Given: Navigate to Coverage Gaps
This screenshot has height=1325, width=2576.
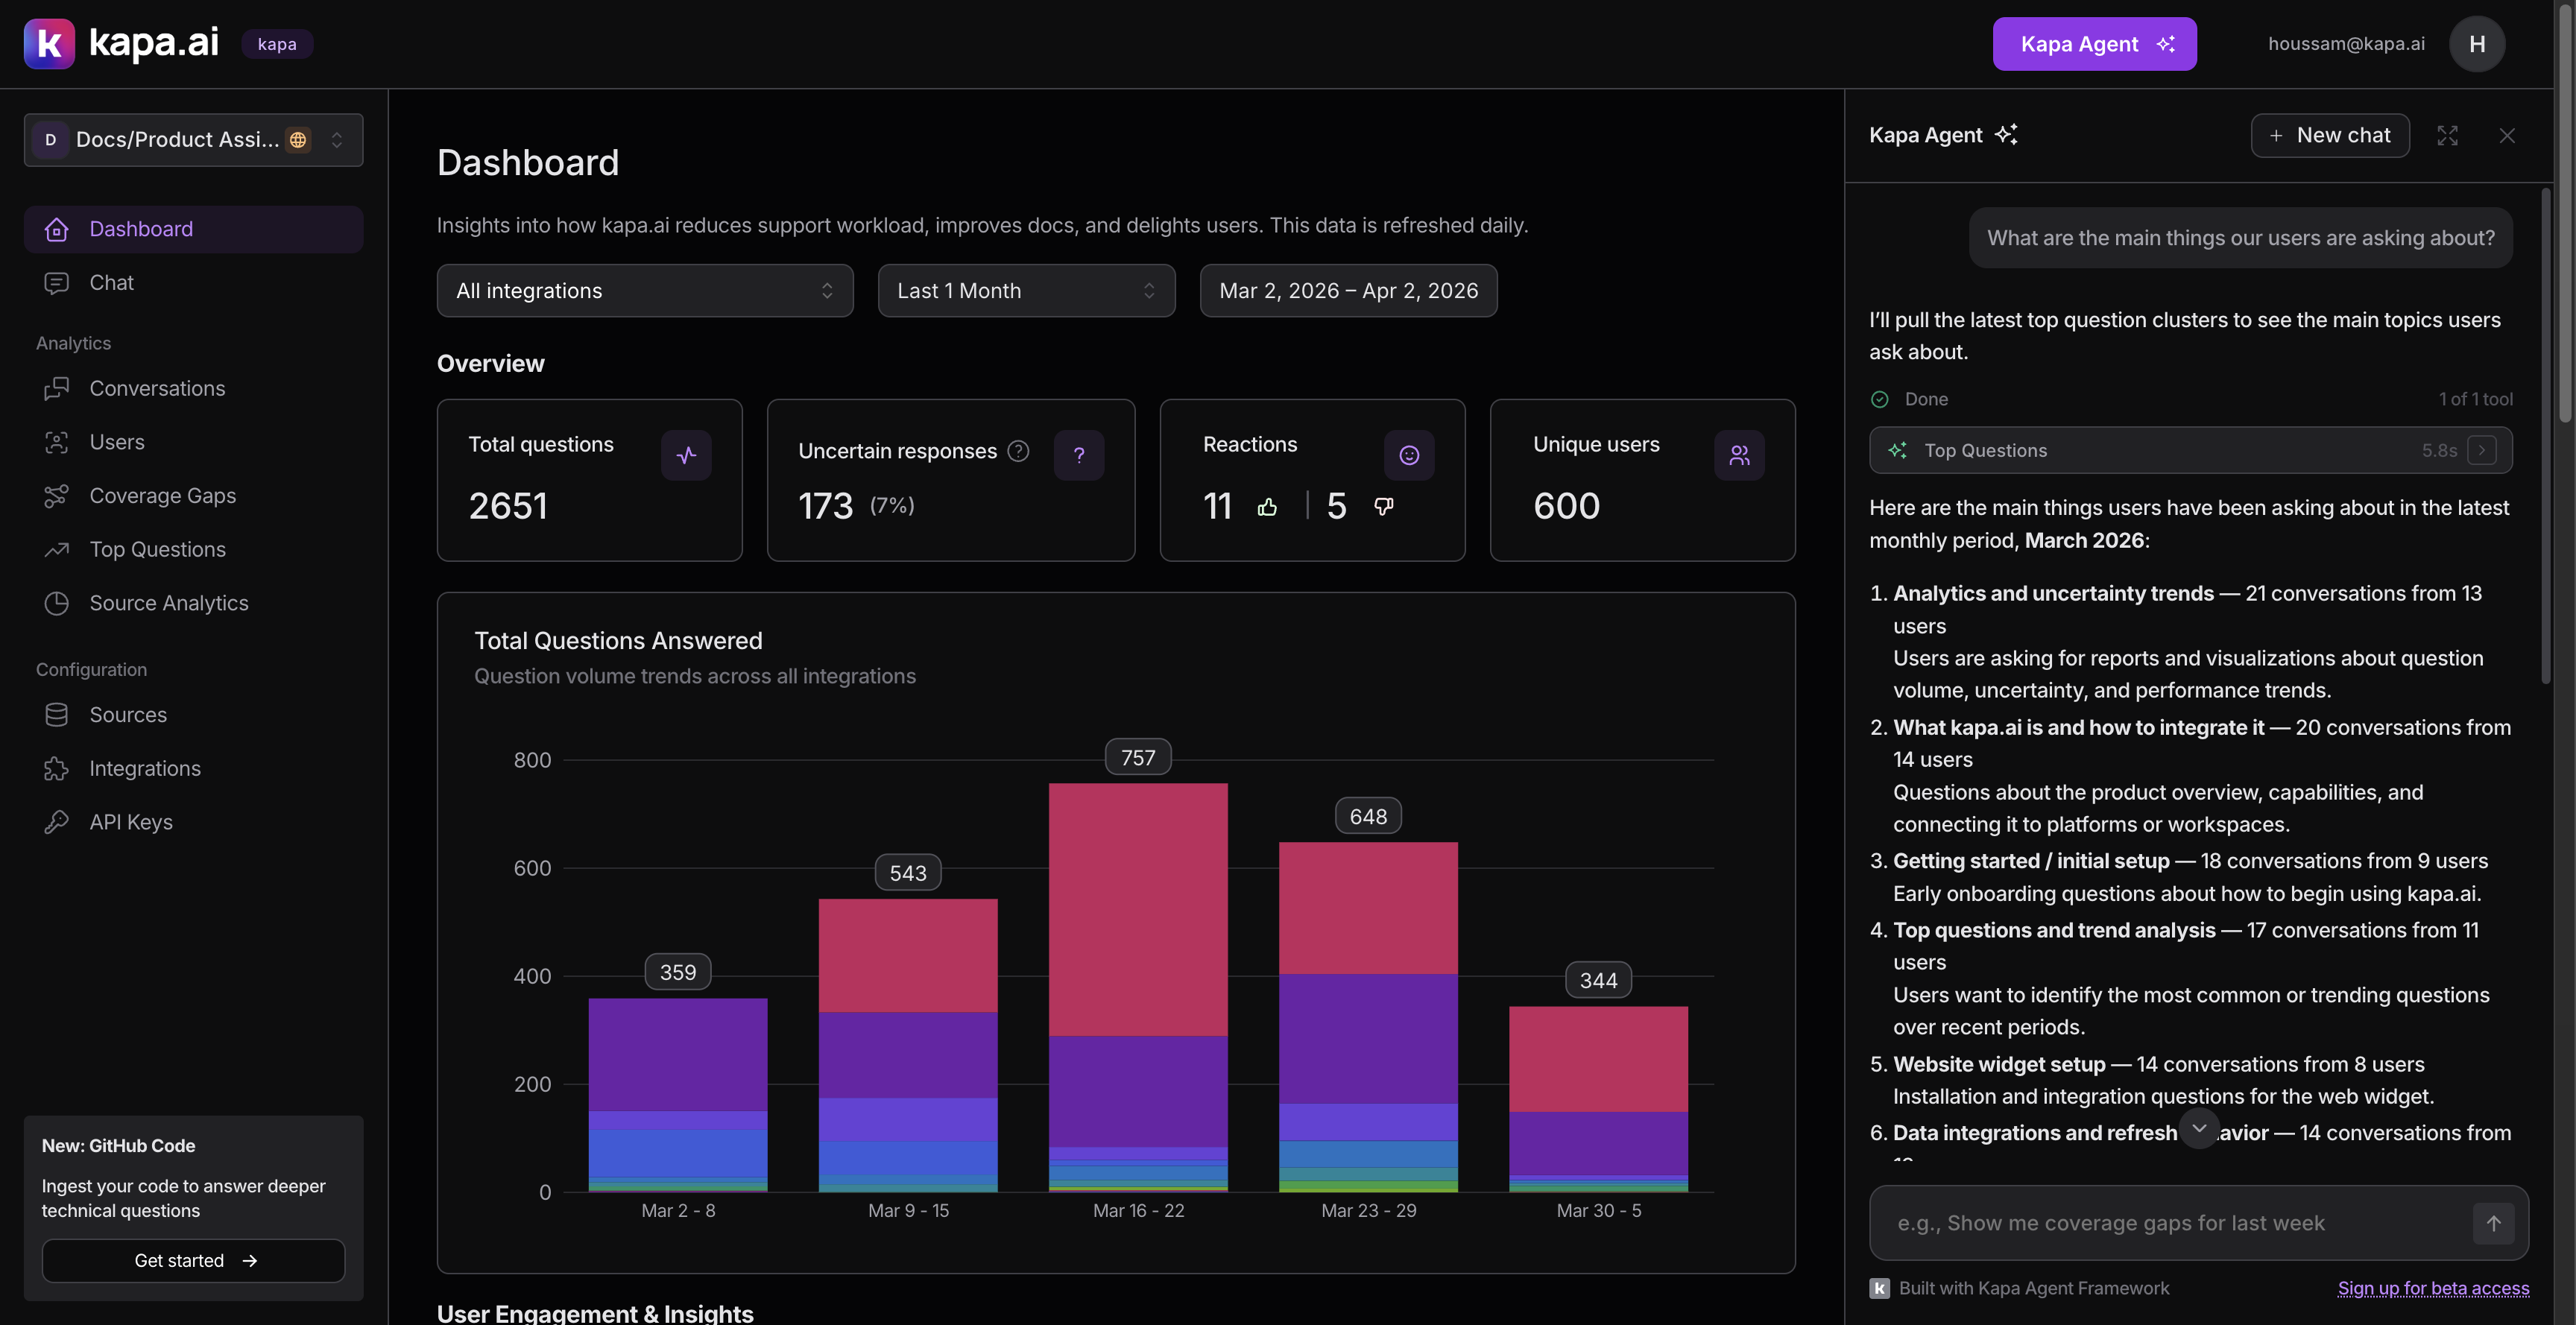Looking at the screenshot, I should pyautogui.click(x=162, y=495).
